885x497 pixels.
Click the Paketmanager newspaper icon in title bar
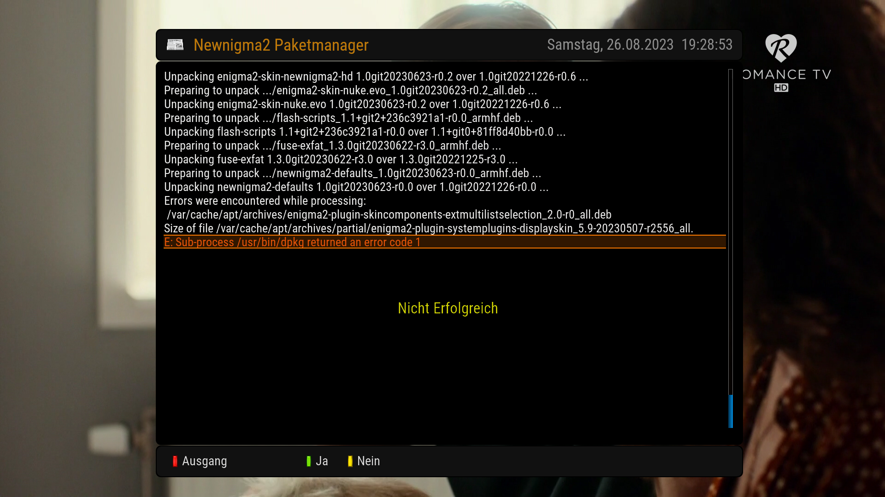coord(175,45)
